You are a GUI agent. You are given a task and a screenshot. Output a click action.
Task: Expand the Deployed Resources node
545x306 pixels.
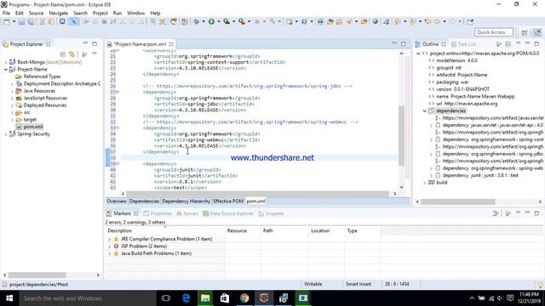[12, 105]
